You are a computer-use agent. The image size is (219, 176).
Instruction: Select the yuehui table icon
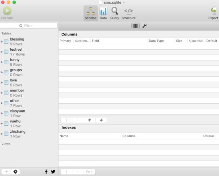(6, 124)
